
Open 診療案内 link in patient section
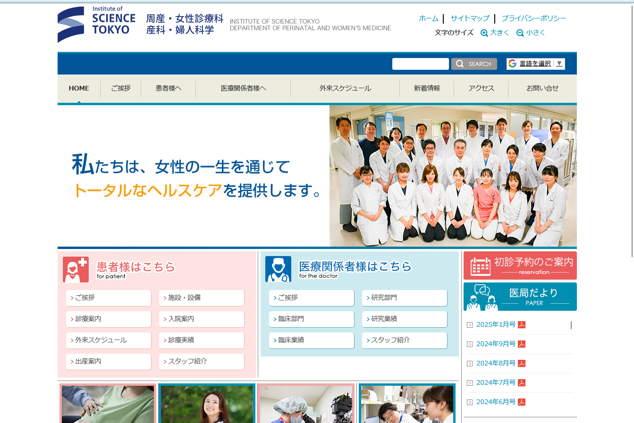109,319
